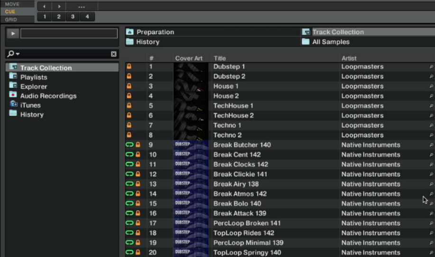Play the track in the preview player
This screenshot has width=435, height=257.
tap(13, 34)
